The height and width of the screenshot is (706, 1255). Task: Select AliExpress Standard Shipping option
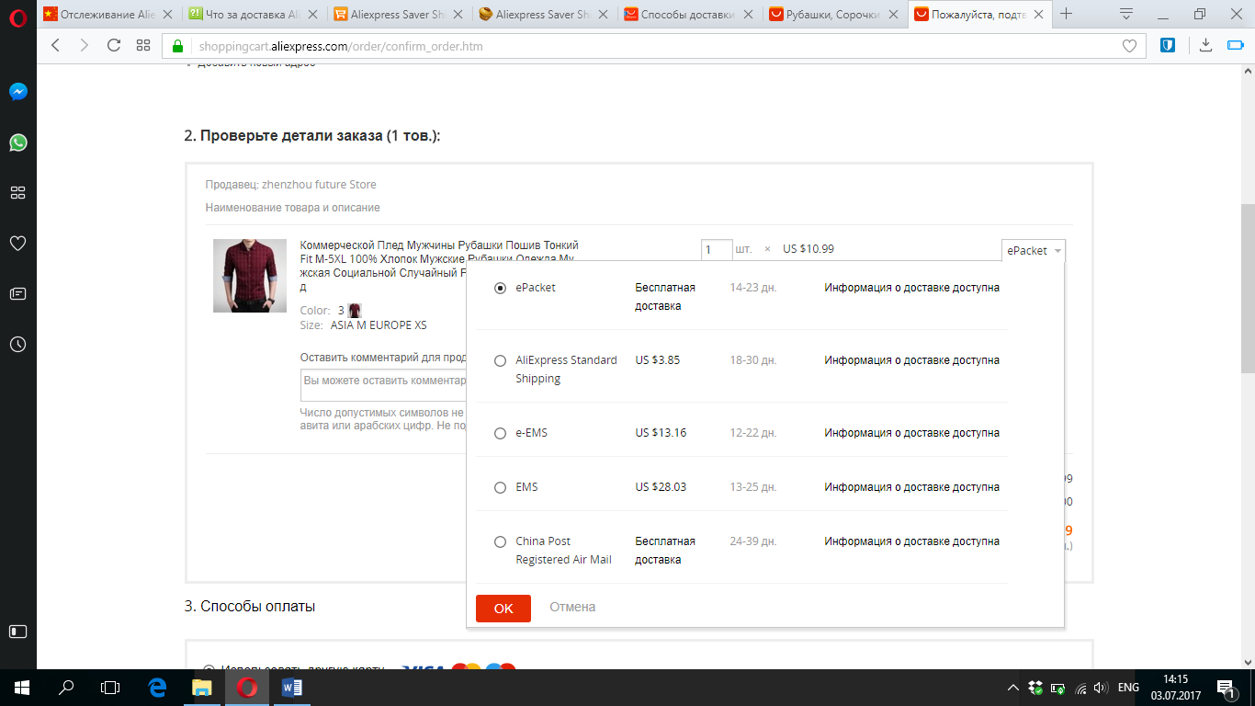[500, 360]
